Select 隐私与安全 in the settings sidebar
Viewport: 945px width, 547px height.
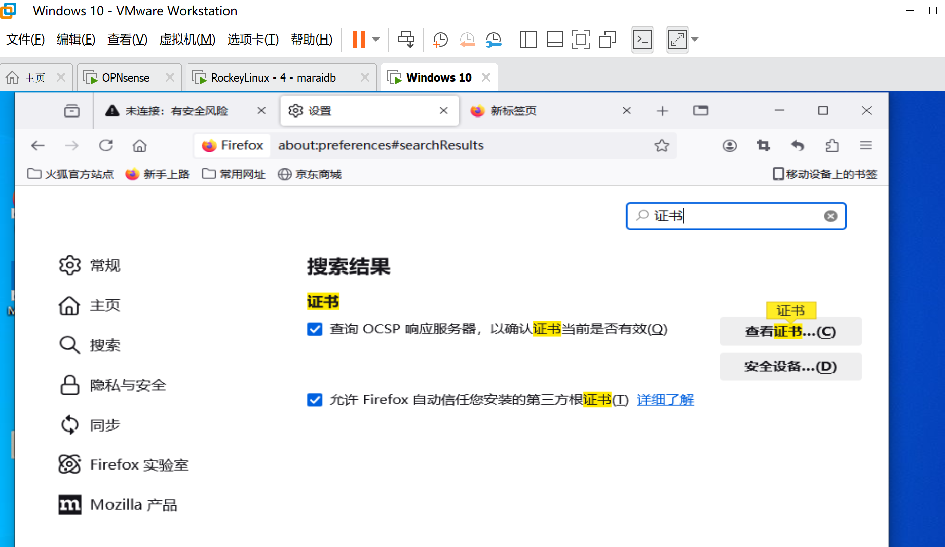127,385
